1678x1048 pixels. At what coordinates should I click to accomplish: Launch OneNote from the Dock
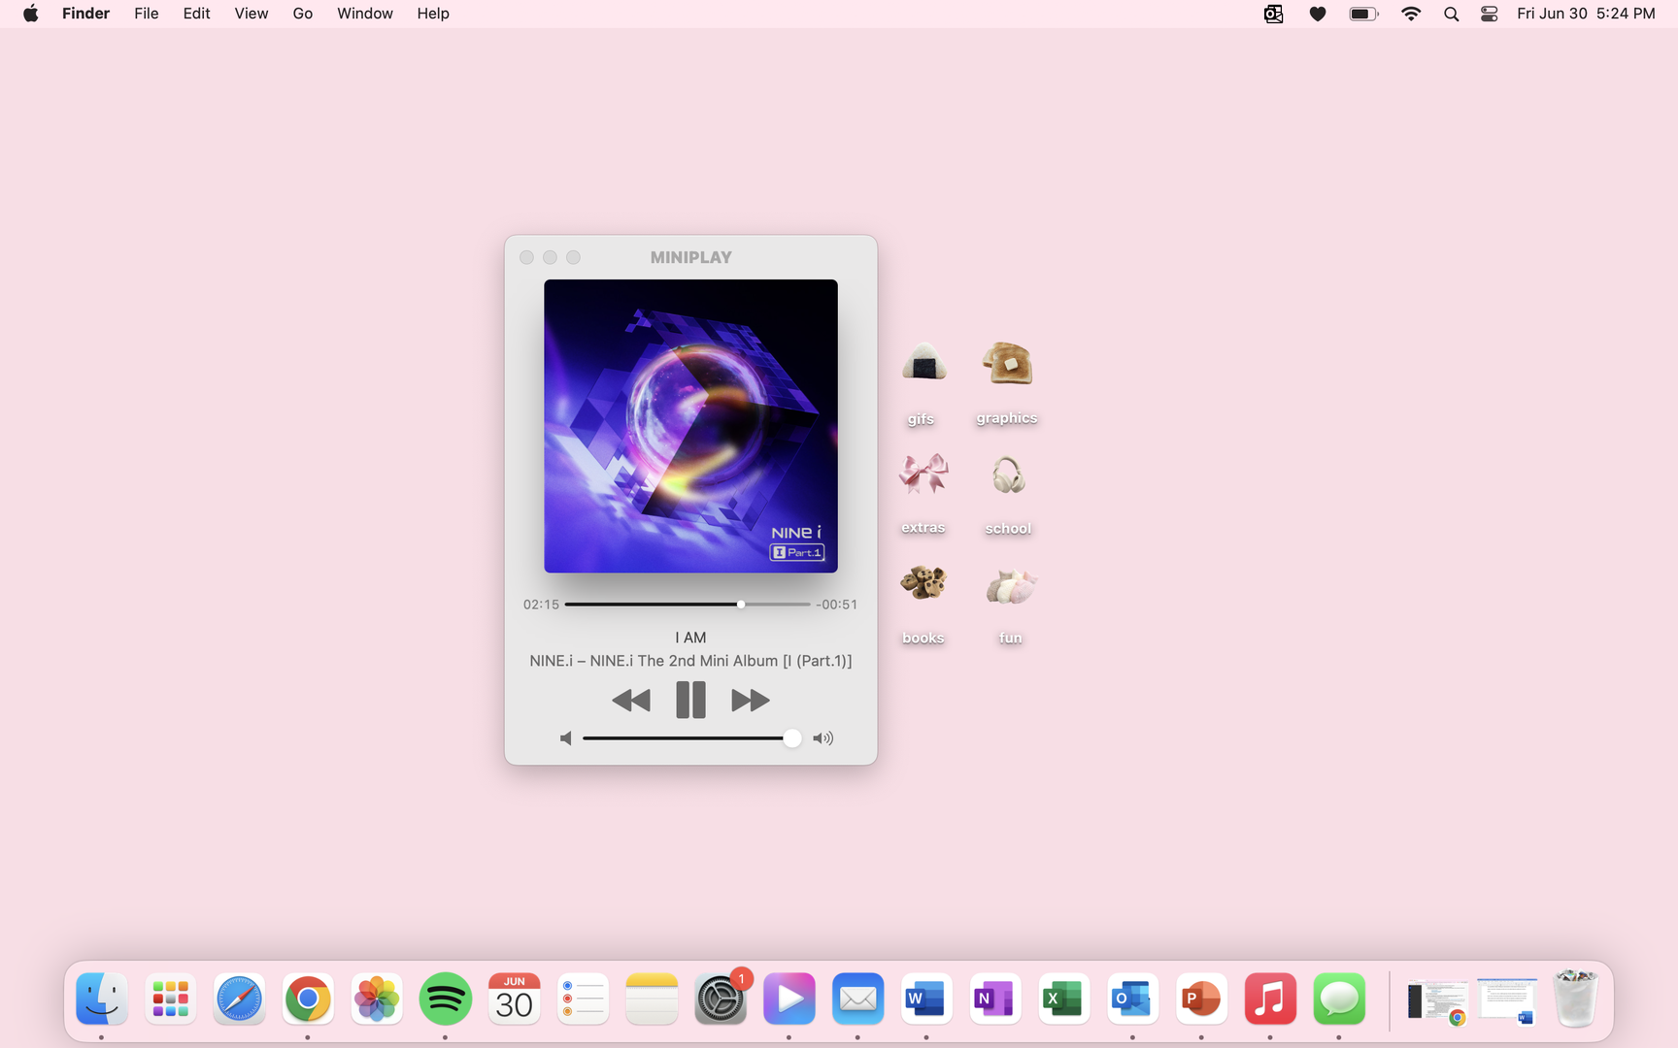pyautogui.click(x=995, y=999)
